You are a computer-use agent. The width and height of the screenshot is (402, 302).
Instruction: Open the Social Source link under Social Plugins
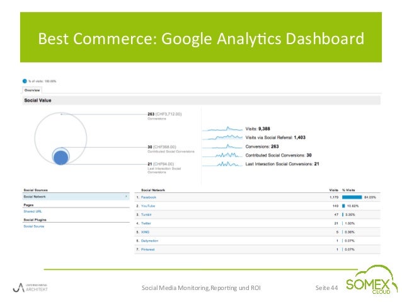pyautogui.click(x=34, y=226)
